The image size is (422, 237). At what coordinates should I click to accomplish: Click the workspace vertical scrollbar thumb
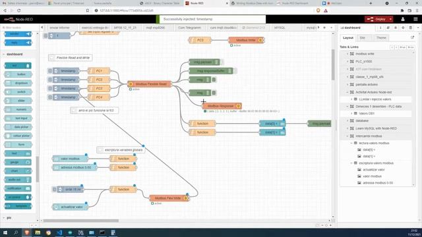click(x=333, y=65)
